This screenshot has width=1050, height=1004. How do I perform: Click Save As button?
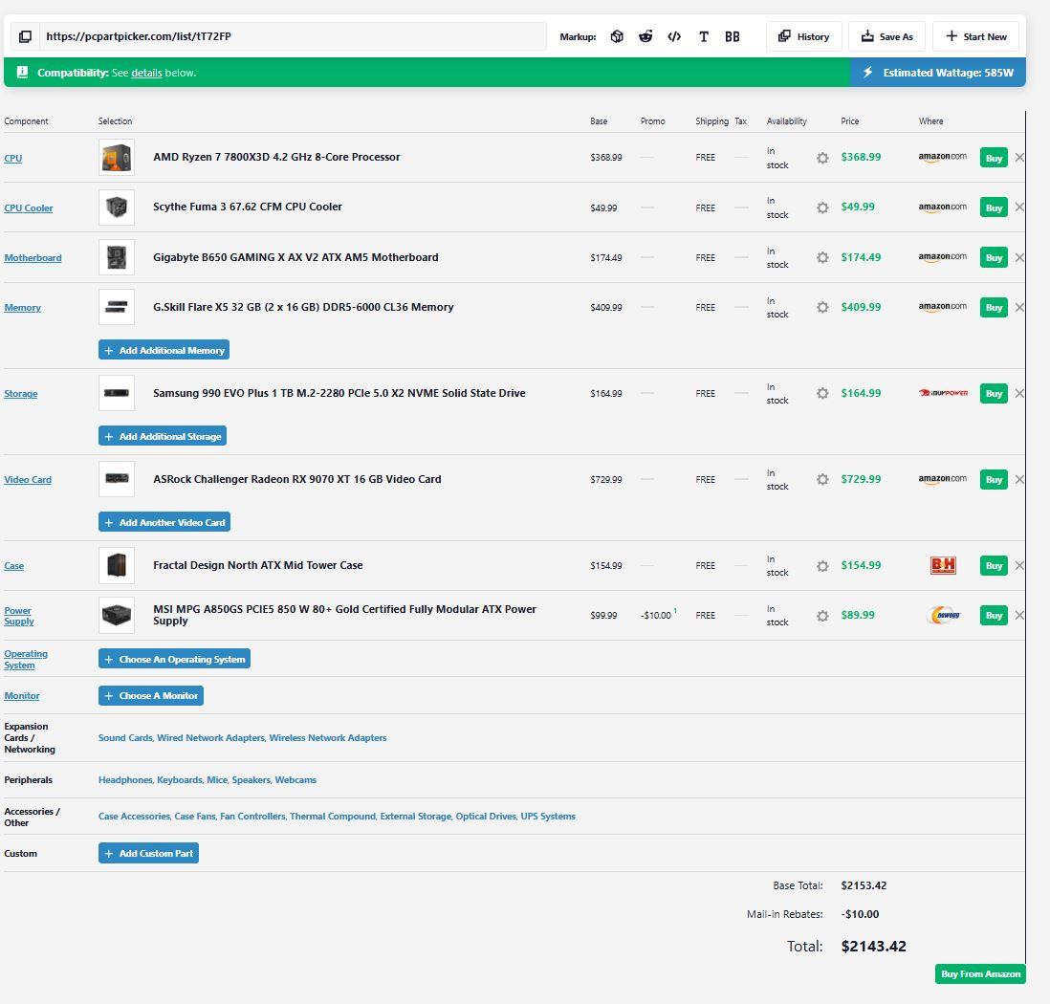(886, 36)
